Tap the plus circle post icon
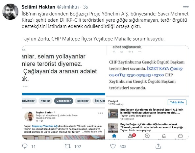195x153 pixels. [x=147, y=136]
